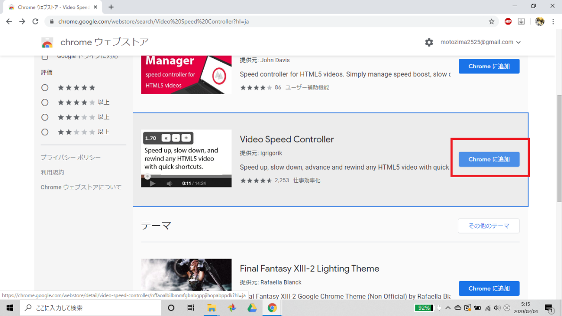Screen dimensions: 562x316
Task: Toggle the Google ドライブに対応 checkbox
Action: pyautogui.click(x=45, y=57)
